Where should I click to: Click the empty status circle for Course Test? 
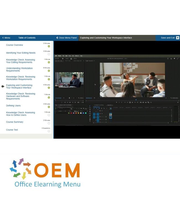tap(49, 131)
